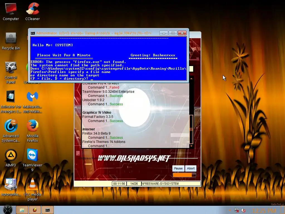Viewport: 285px width, 214px height.
Task: Switch to the command prompt taskbar button
Action: pos(47,210)
